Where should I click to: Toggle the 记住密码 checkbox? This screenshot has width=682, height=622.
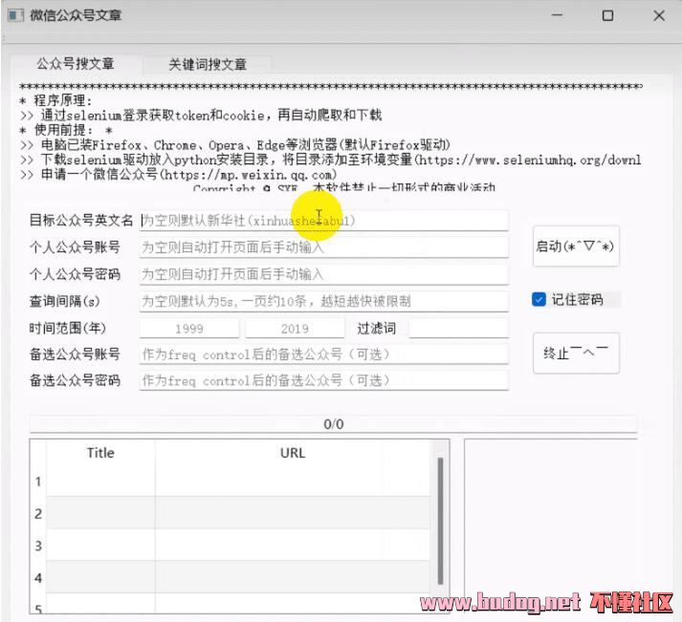539,299
